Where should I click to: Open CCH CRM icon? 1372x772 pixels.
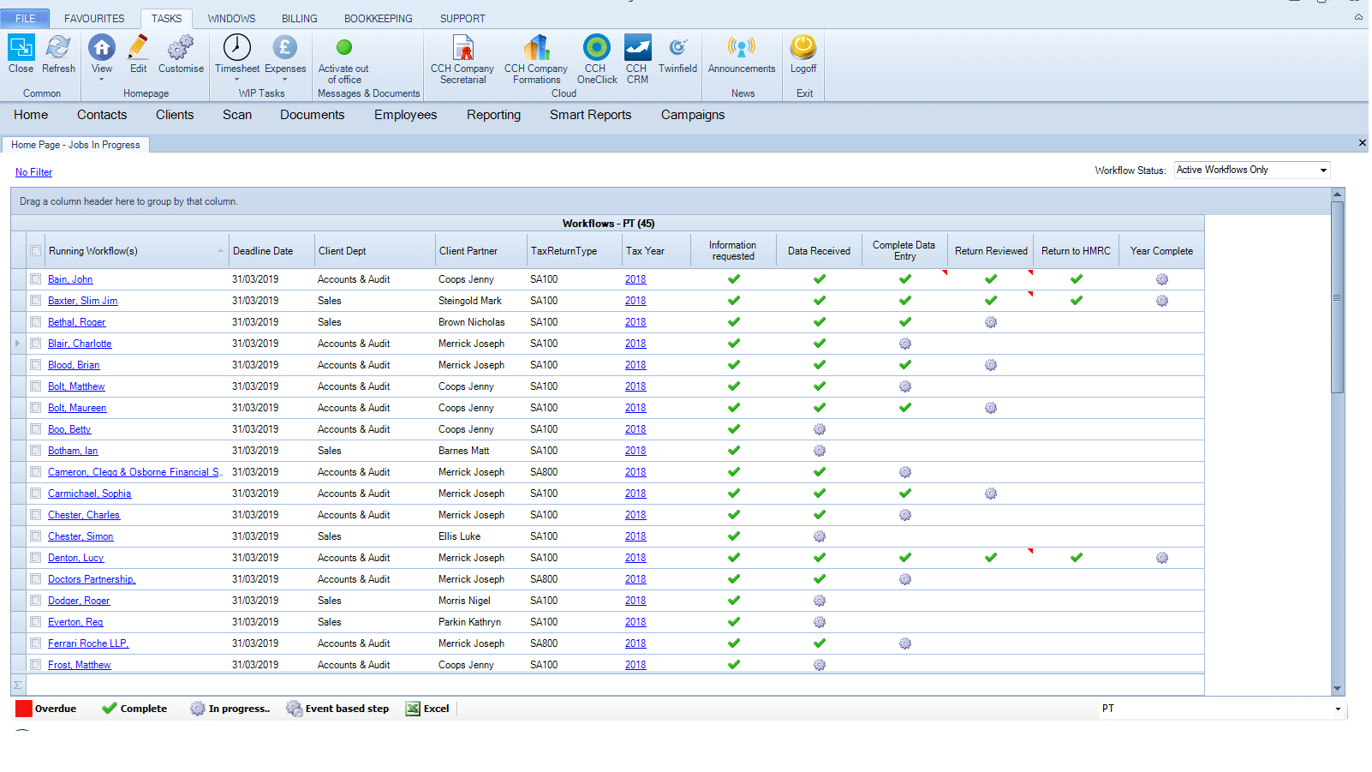[637, 47]
